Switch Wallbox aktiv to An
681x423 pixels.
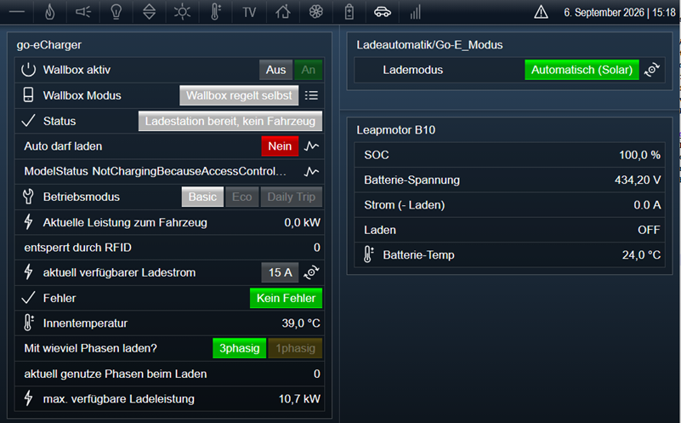click(309, 70)
